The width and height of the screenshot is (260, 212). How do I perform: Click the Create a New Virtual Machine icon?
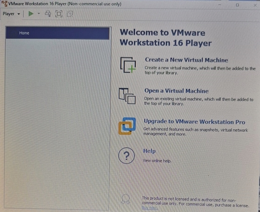click(x=128, y=65)
